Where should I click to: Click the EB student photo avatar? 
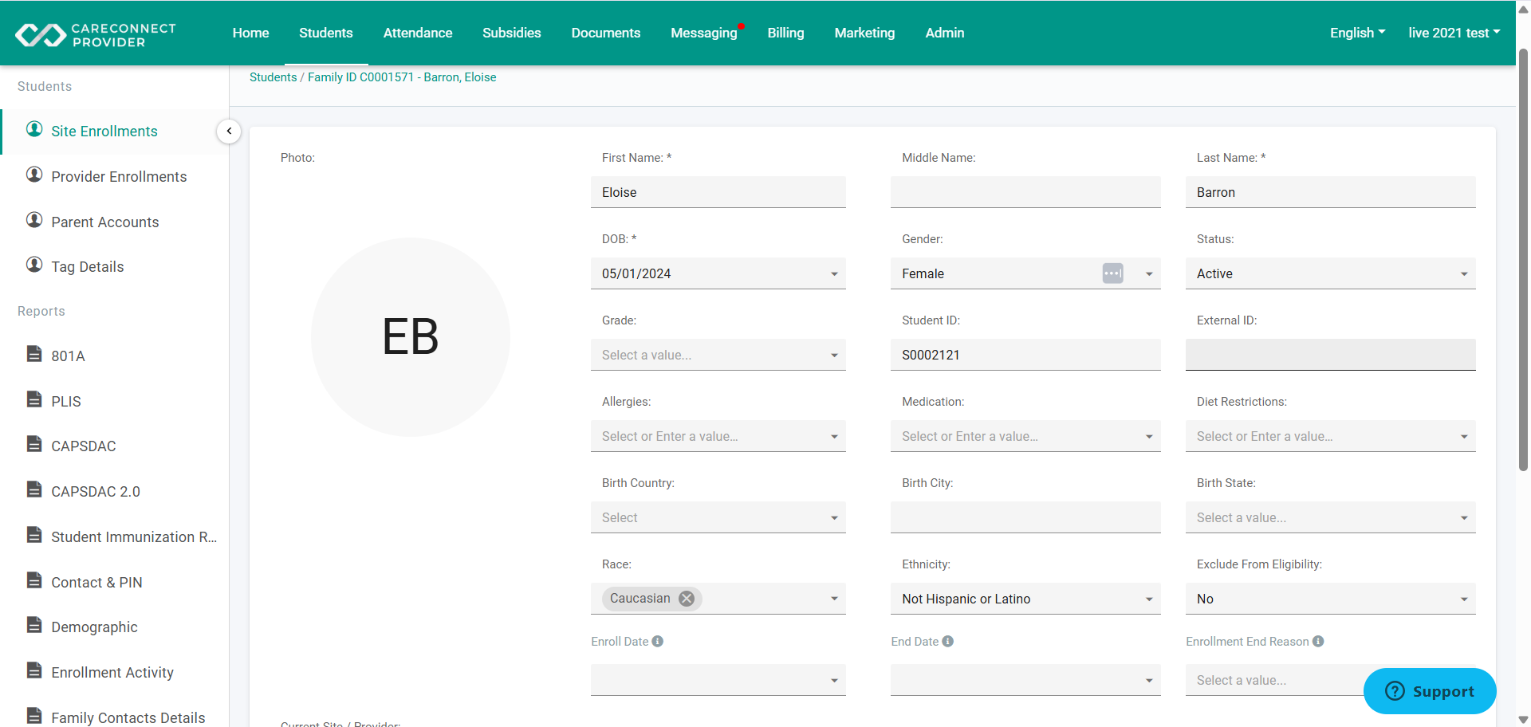click(x=411, y=337)
